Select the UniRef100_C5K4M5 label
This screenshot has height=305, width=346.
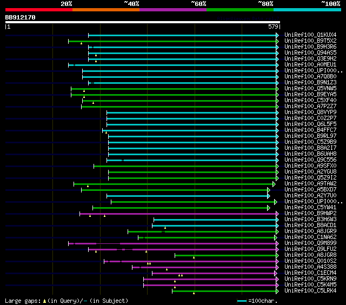[x=310, y=285]
